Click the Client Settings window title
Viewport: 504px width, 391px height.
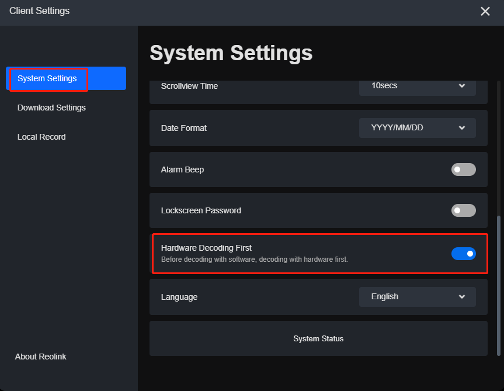(39, 11)
